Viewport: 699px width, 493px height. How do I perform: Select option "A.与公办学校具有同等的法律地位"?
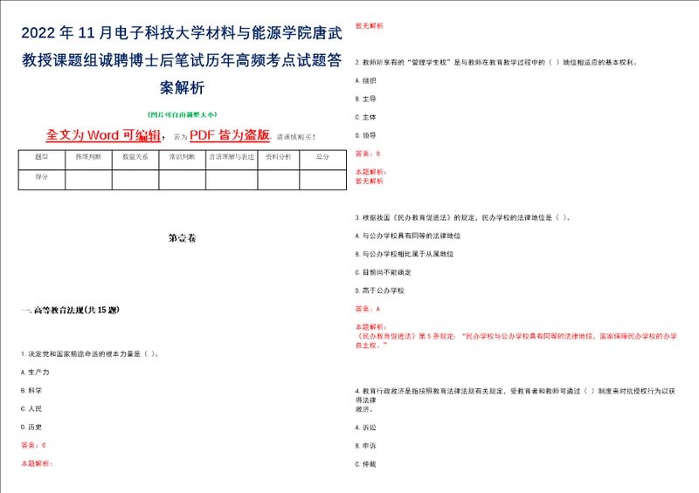tap(408, 236)
